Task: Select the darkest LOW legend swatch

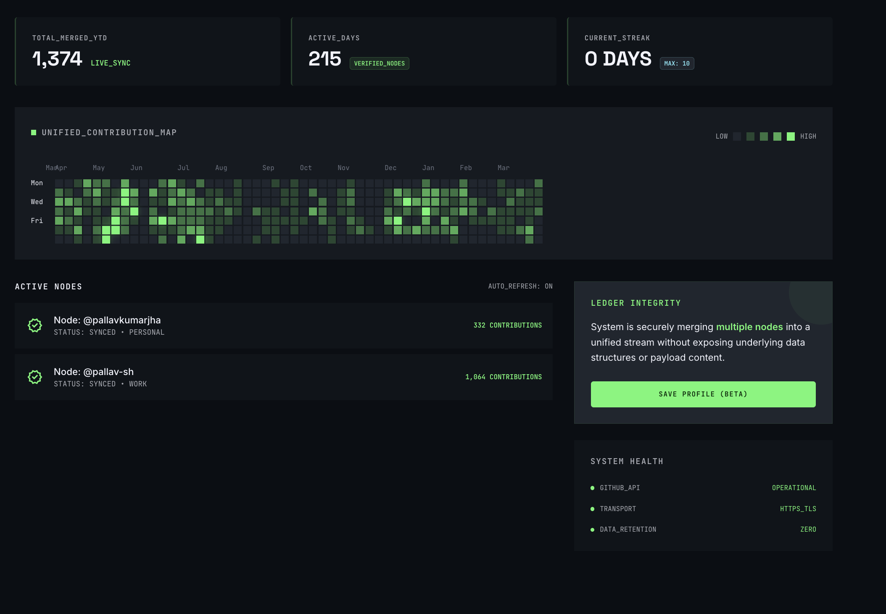Action: click(737, 136)
